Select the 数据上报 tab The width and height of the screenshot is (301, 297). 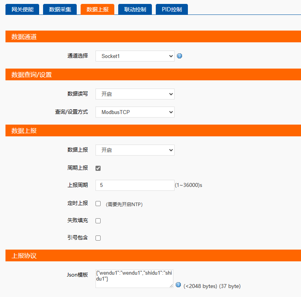[97, 9]
